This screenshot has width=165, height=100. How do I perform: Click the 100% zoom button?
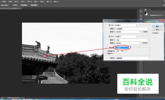pyautogui.click(x=15, y=5)
